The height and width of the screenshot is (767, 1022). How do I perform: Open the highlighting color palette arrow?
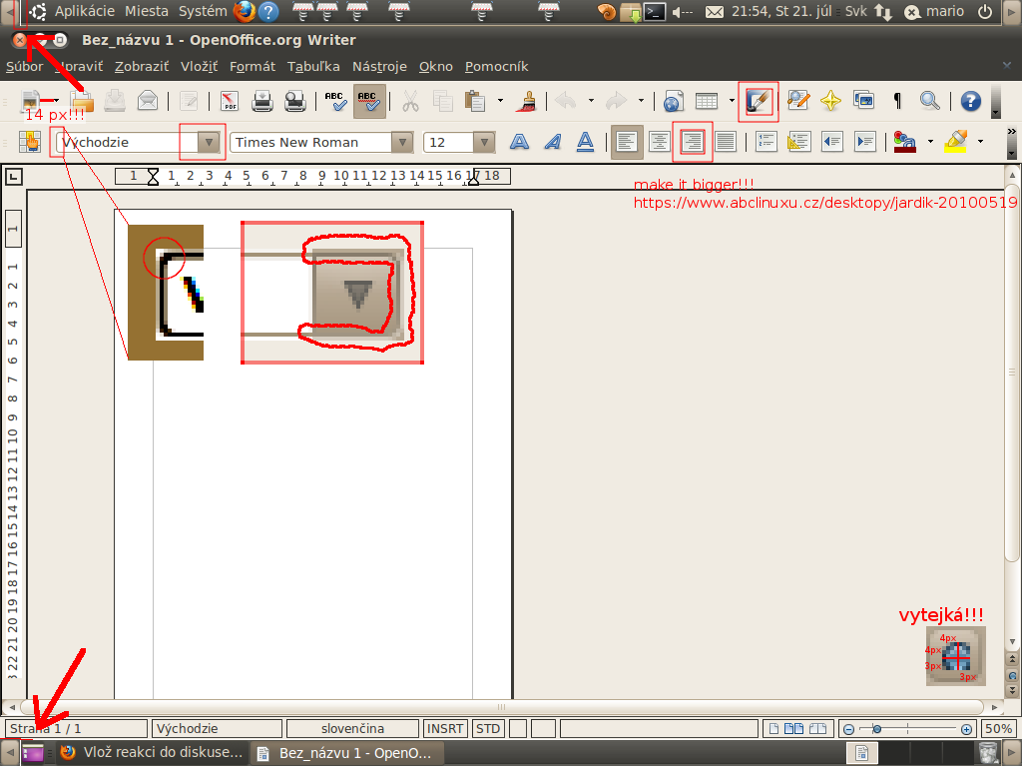[980, 141]
